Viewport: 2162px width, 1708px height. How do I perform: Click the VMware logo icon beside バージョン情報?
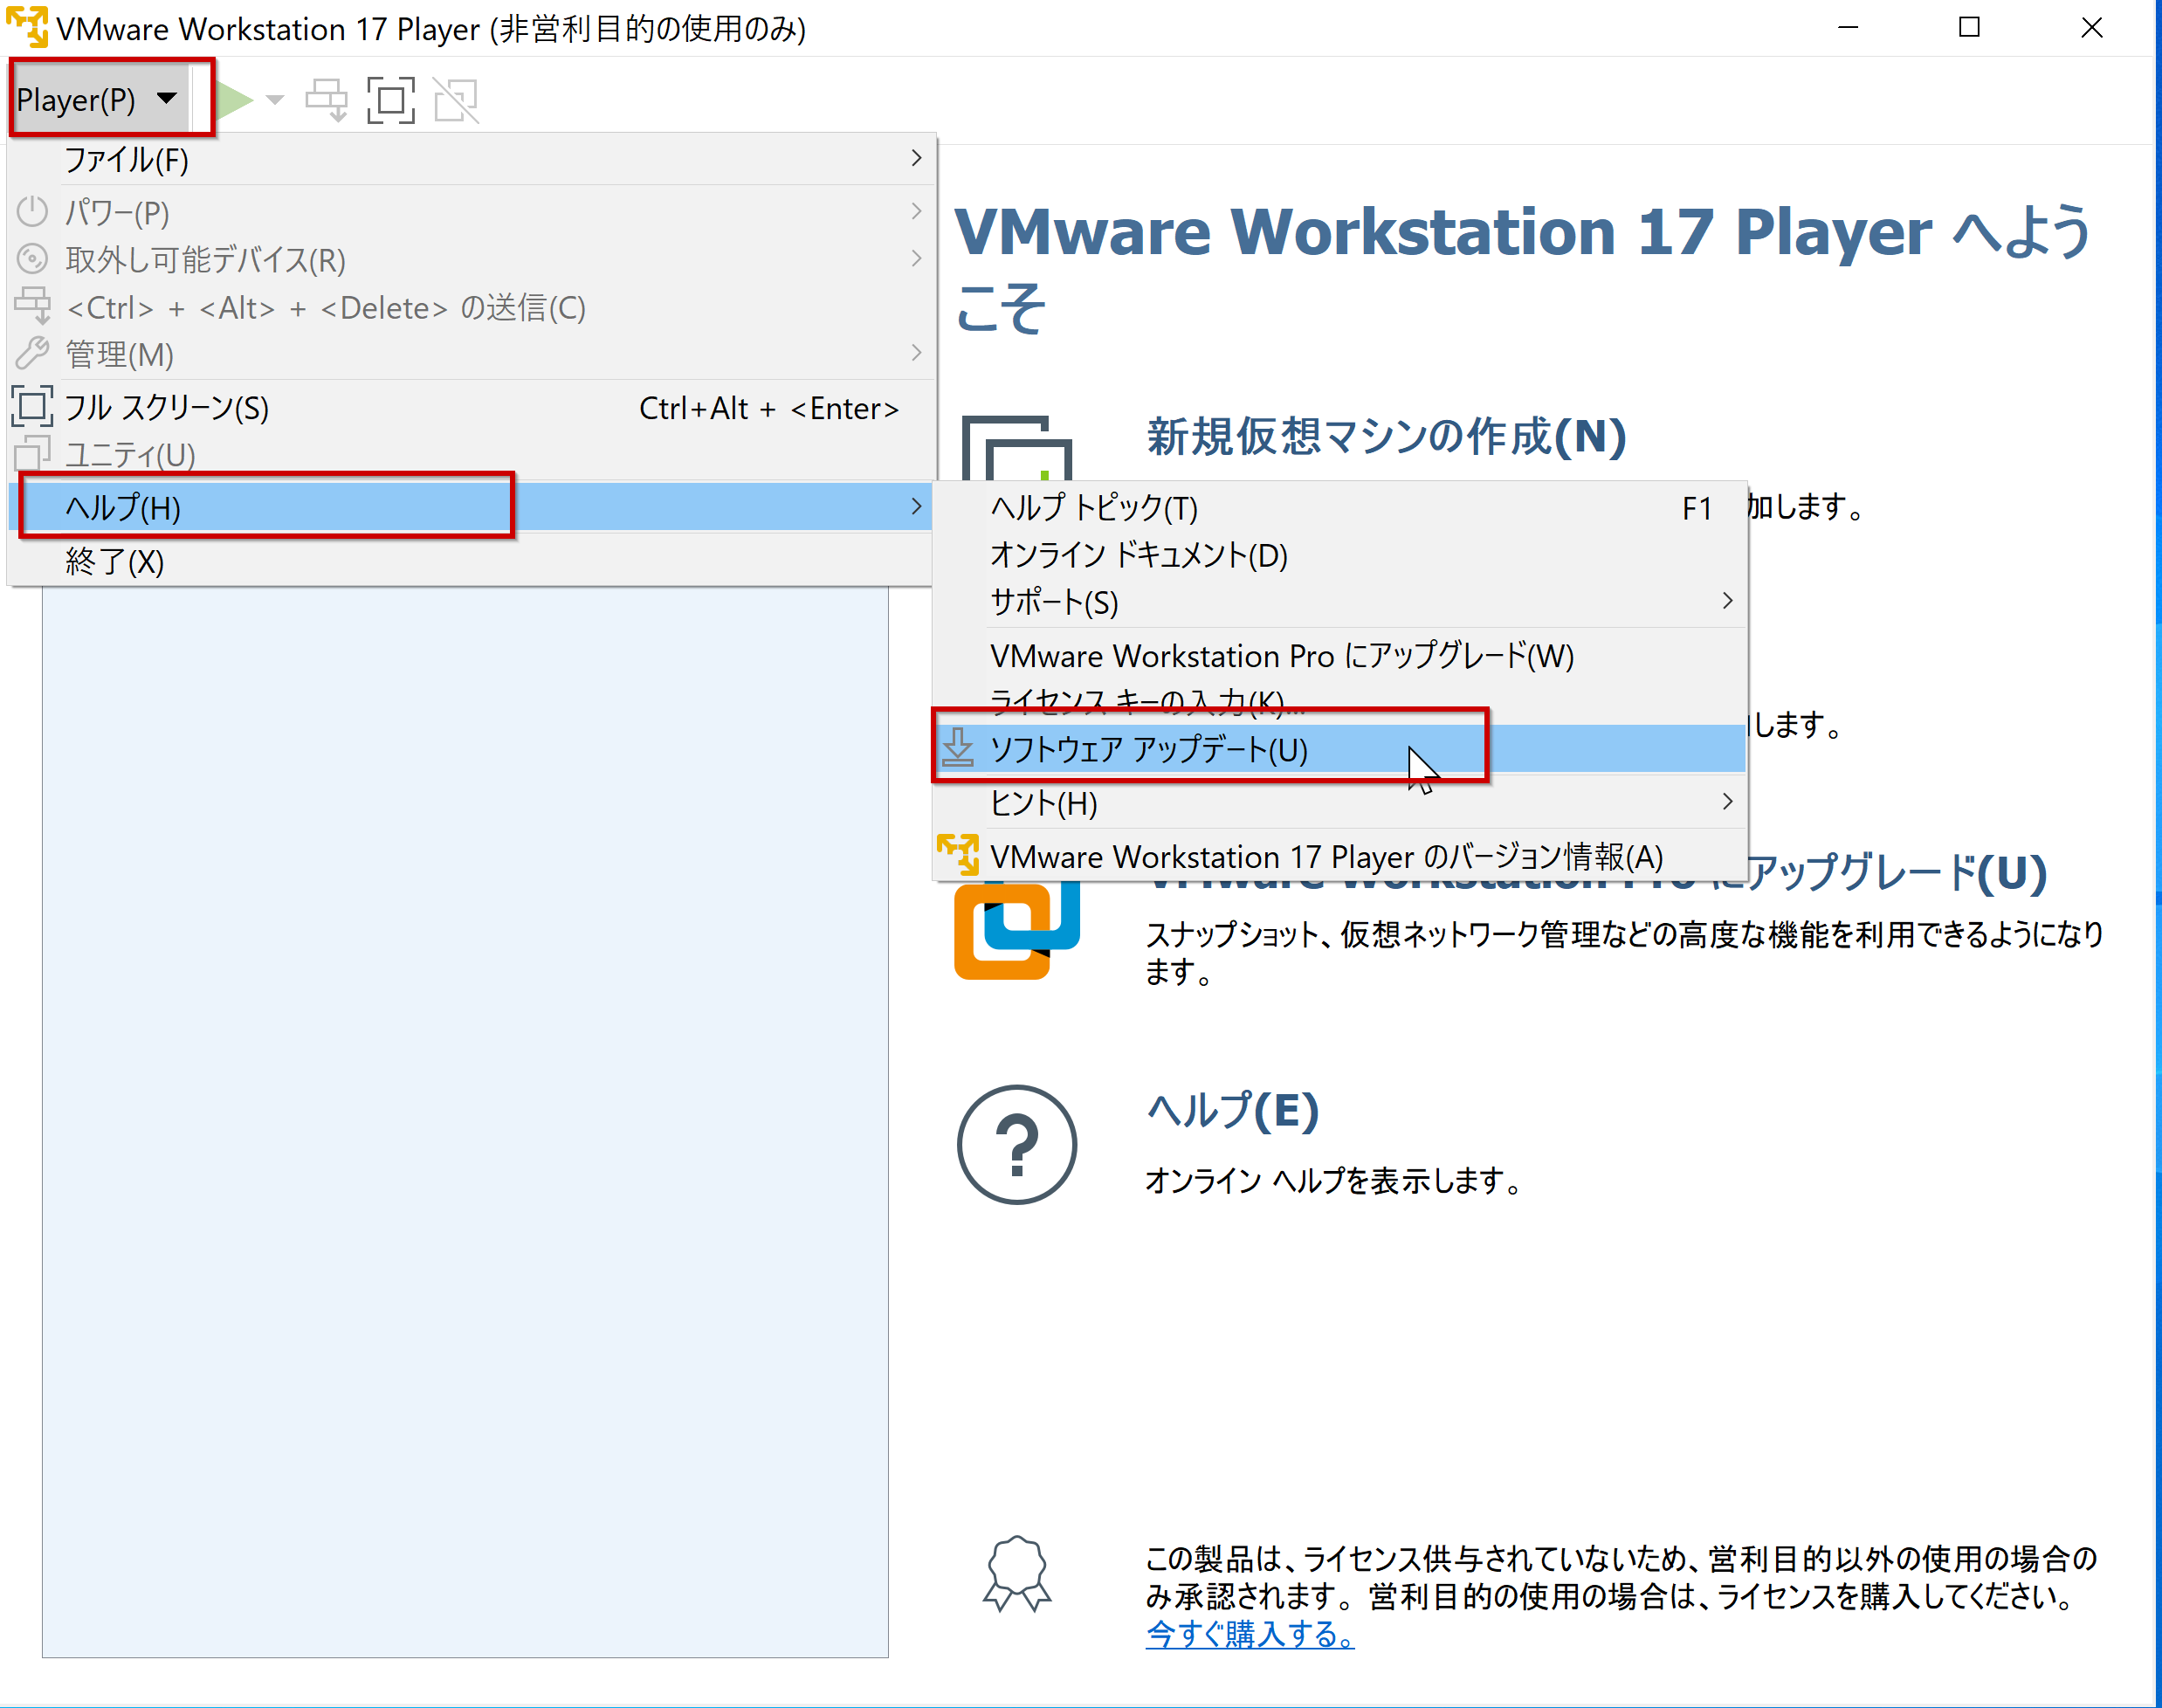(x=958, y=855)
